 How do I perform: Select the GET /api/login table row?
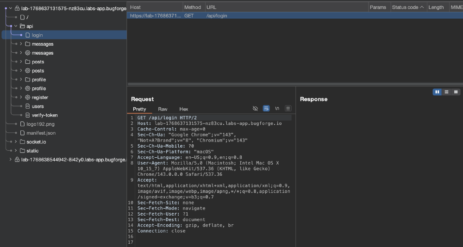coord(294,16)
